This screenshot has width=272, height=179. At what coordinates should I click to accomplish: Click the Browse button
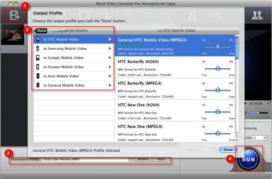pos(143,159)
